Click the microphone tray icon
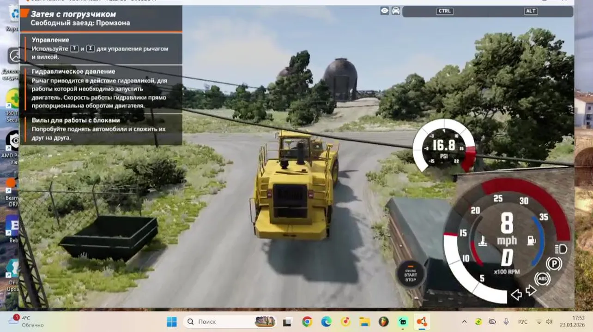The image size is (593, 332). pos(506,321)
